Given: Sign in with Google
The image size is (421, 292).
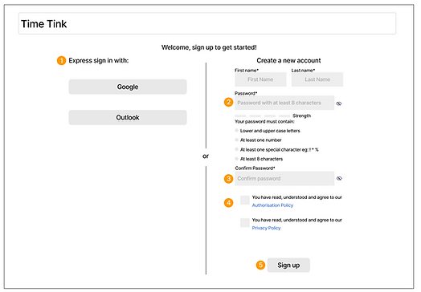Looking at the screenshot, I should [128, 87].
